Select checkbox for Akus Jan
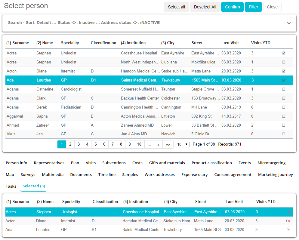The height and width of the screenshot is (240, 299). tap(283, 134)
